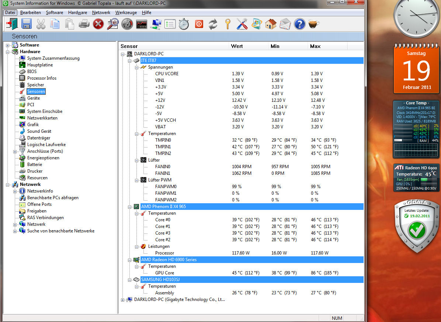Click the red power shutdown icon
Viewport: 441px width, 322px height.
tap(199, 24)
